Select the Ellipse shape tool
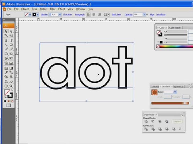The height and width of the screenshot is (144, 193). point(11,45)
